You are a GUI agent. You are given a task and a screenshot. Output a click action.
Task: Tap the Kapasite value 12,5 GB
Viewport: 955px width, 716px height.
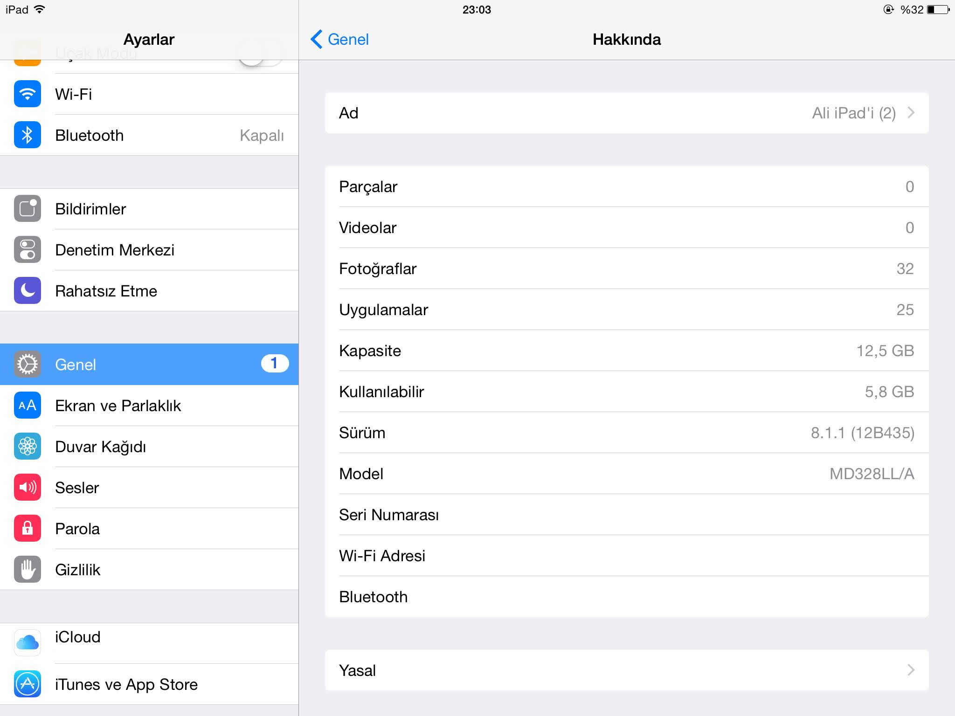pyautogui.click(x=885, y=351)
